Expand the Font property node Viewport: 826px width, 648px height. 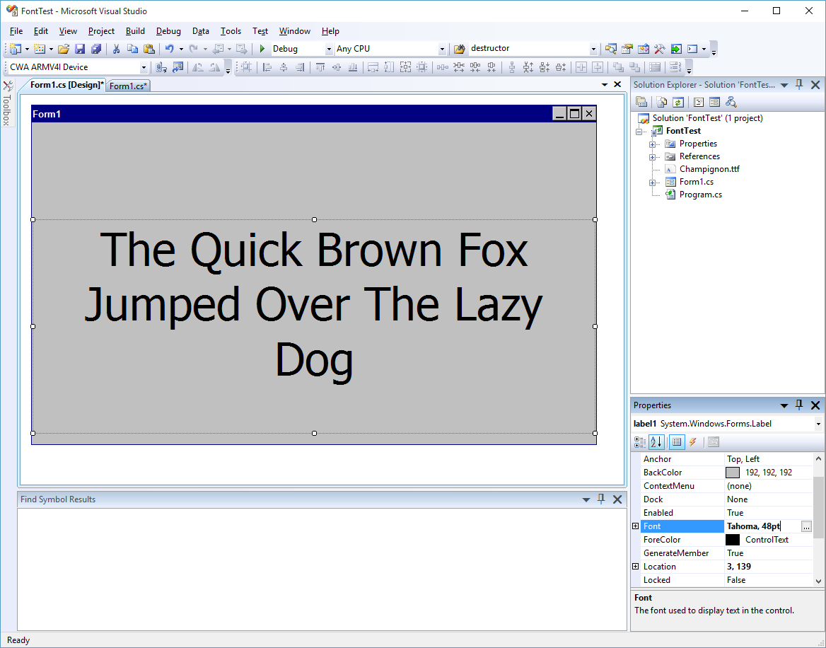pyautogui.click(x=635, y=526)
